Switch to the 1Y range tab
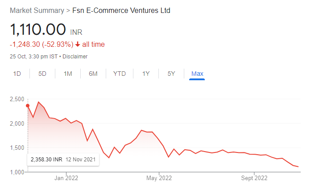Viewport: 315px width, 185px height. click(146, 74)
